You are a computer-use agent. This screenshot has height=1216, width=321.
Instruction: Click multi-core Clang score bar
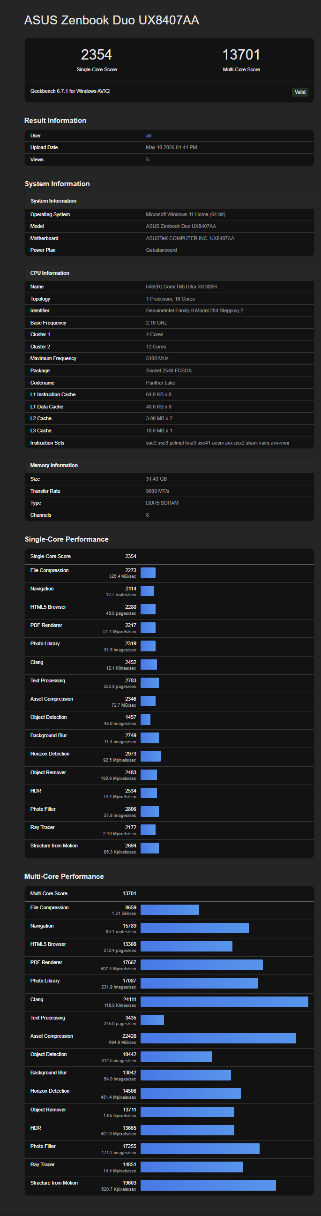coord(224,1002)
